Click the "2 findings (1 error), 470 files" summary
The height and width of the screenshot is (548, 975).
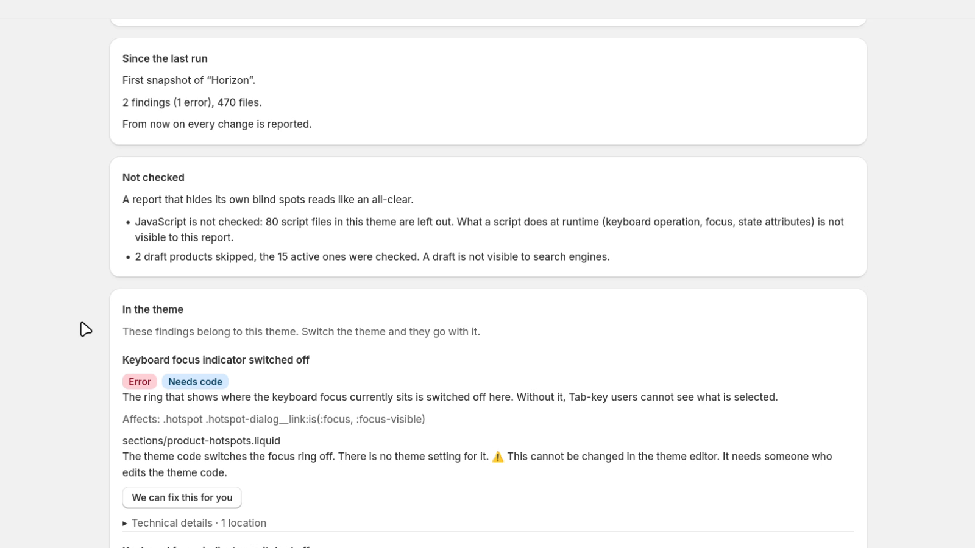192,102
